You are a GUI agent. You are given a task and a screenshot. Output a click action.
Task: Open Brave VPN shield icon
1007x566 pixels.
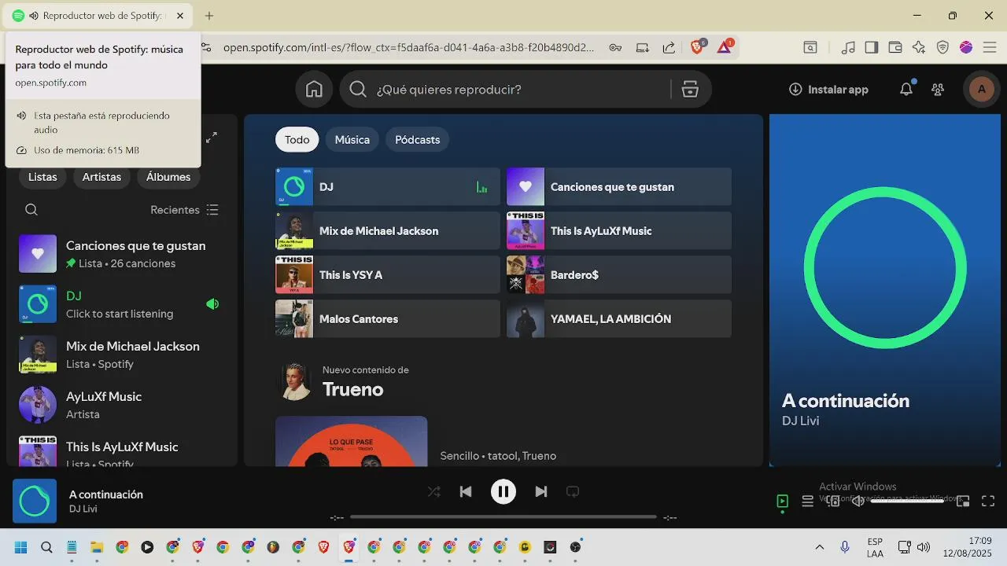[942, 47]
